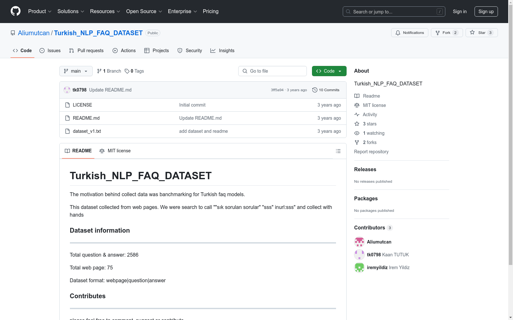Open the Contributors heading link

click(x=374, y=228)
